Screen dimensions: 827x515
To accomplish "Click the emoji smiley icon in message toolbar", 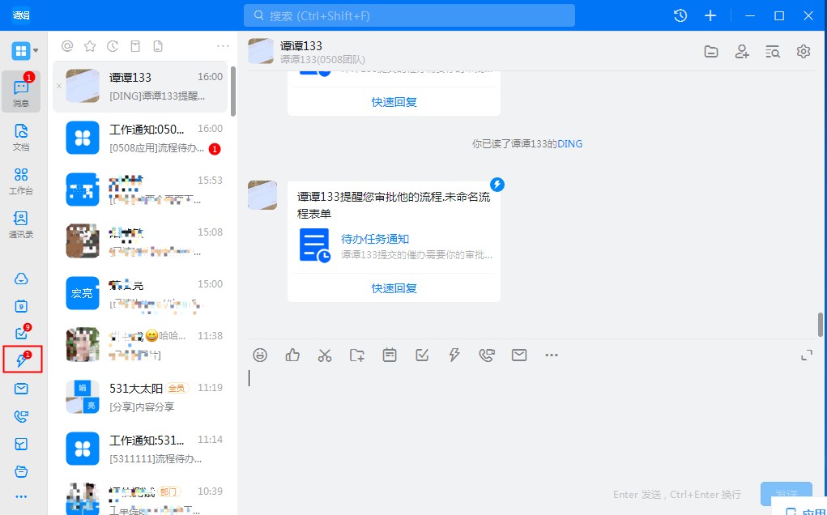I will (x=260, y=355).
